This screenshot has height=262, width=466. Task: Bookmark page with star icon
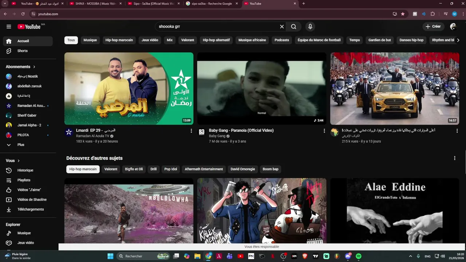(x=403, y=14)
